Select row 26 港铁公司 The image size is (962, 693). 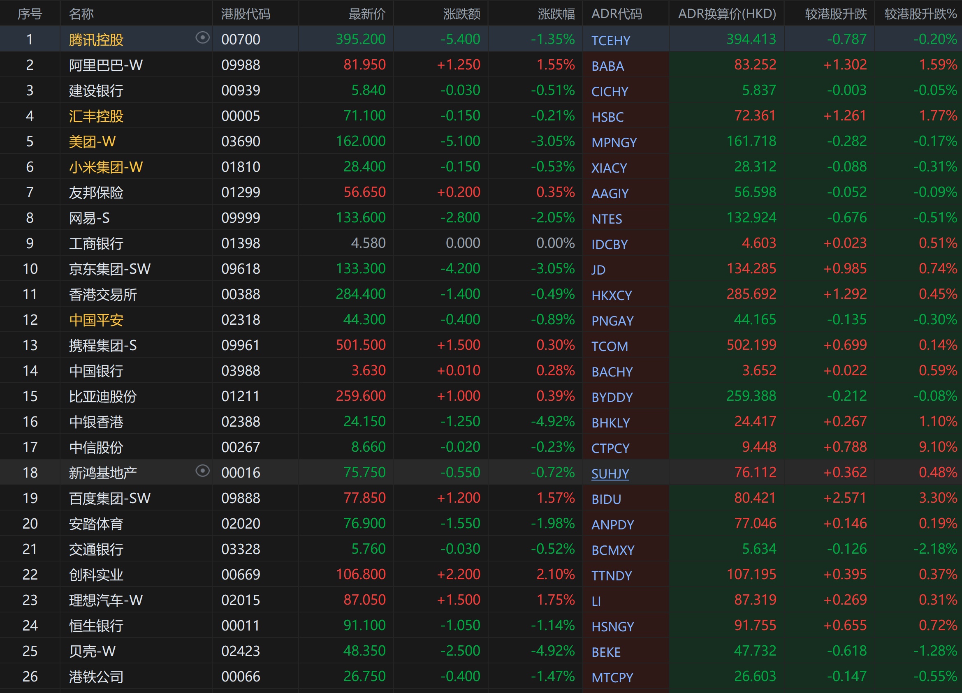[96, 677]
